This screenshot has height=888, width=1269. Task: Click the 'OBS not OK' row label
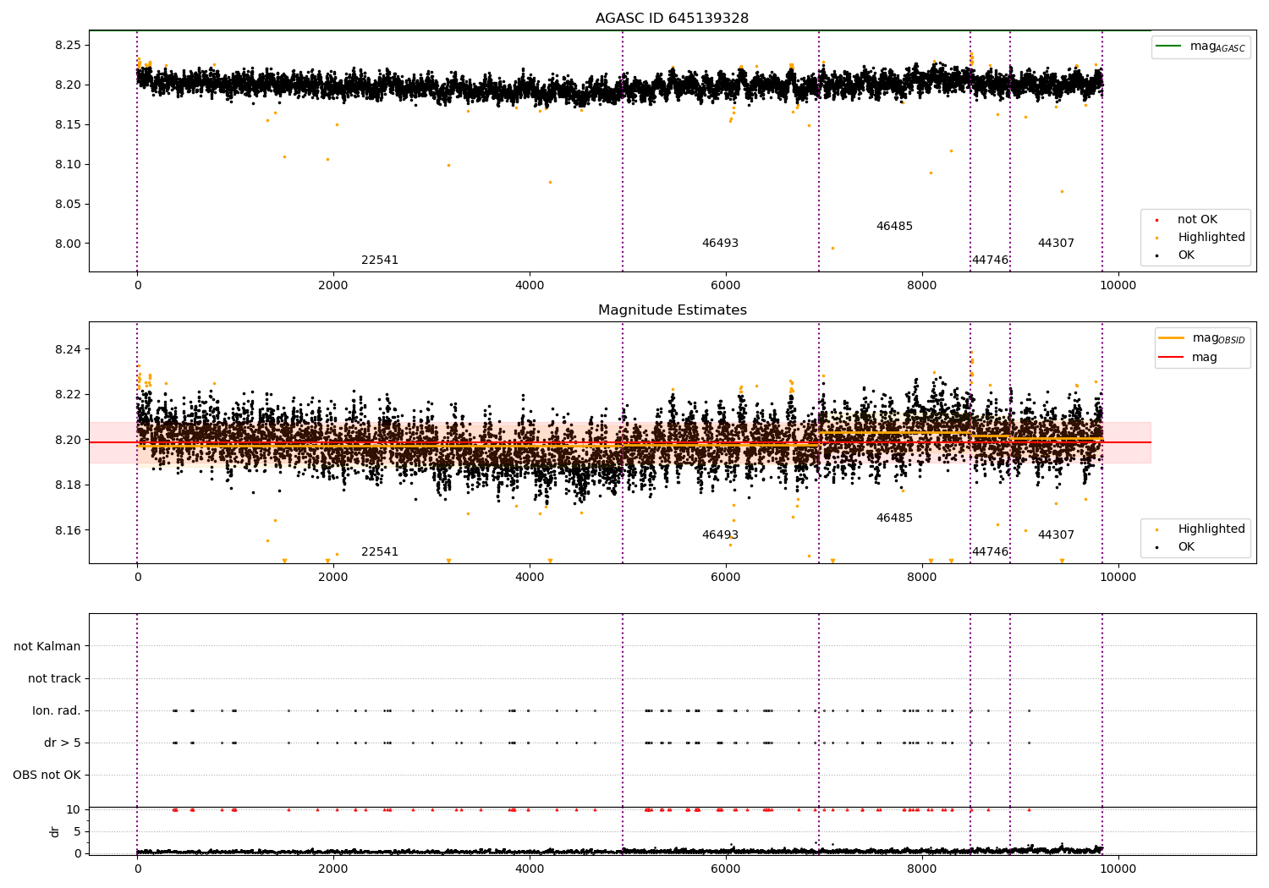(x=47, y=776)
